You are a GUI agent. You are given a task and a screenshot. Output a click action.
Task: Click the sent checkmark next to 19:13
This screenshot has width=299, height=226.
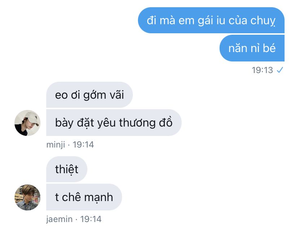pyautogui.click(x=280, y=70)
